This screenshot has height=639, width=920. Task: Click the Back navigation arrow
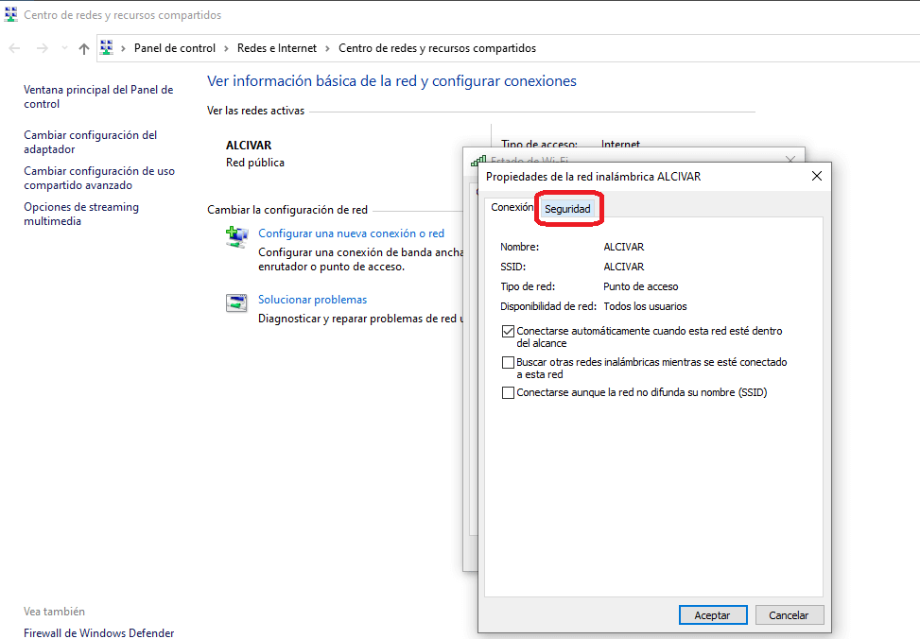(x=15, y=48)
